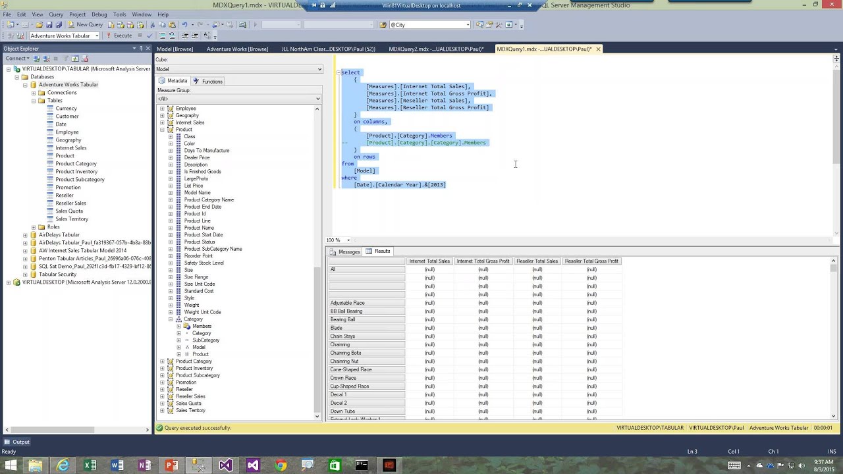Click the Metadata tab icon
The image size is (843, 474).
tap(162, 81)
